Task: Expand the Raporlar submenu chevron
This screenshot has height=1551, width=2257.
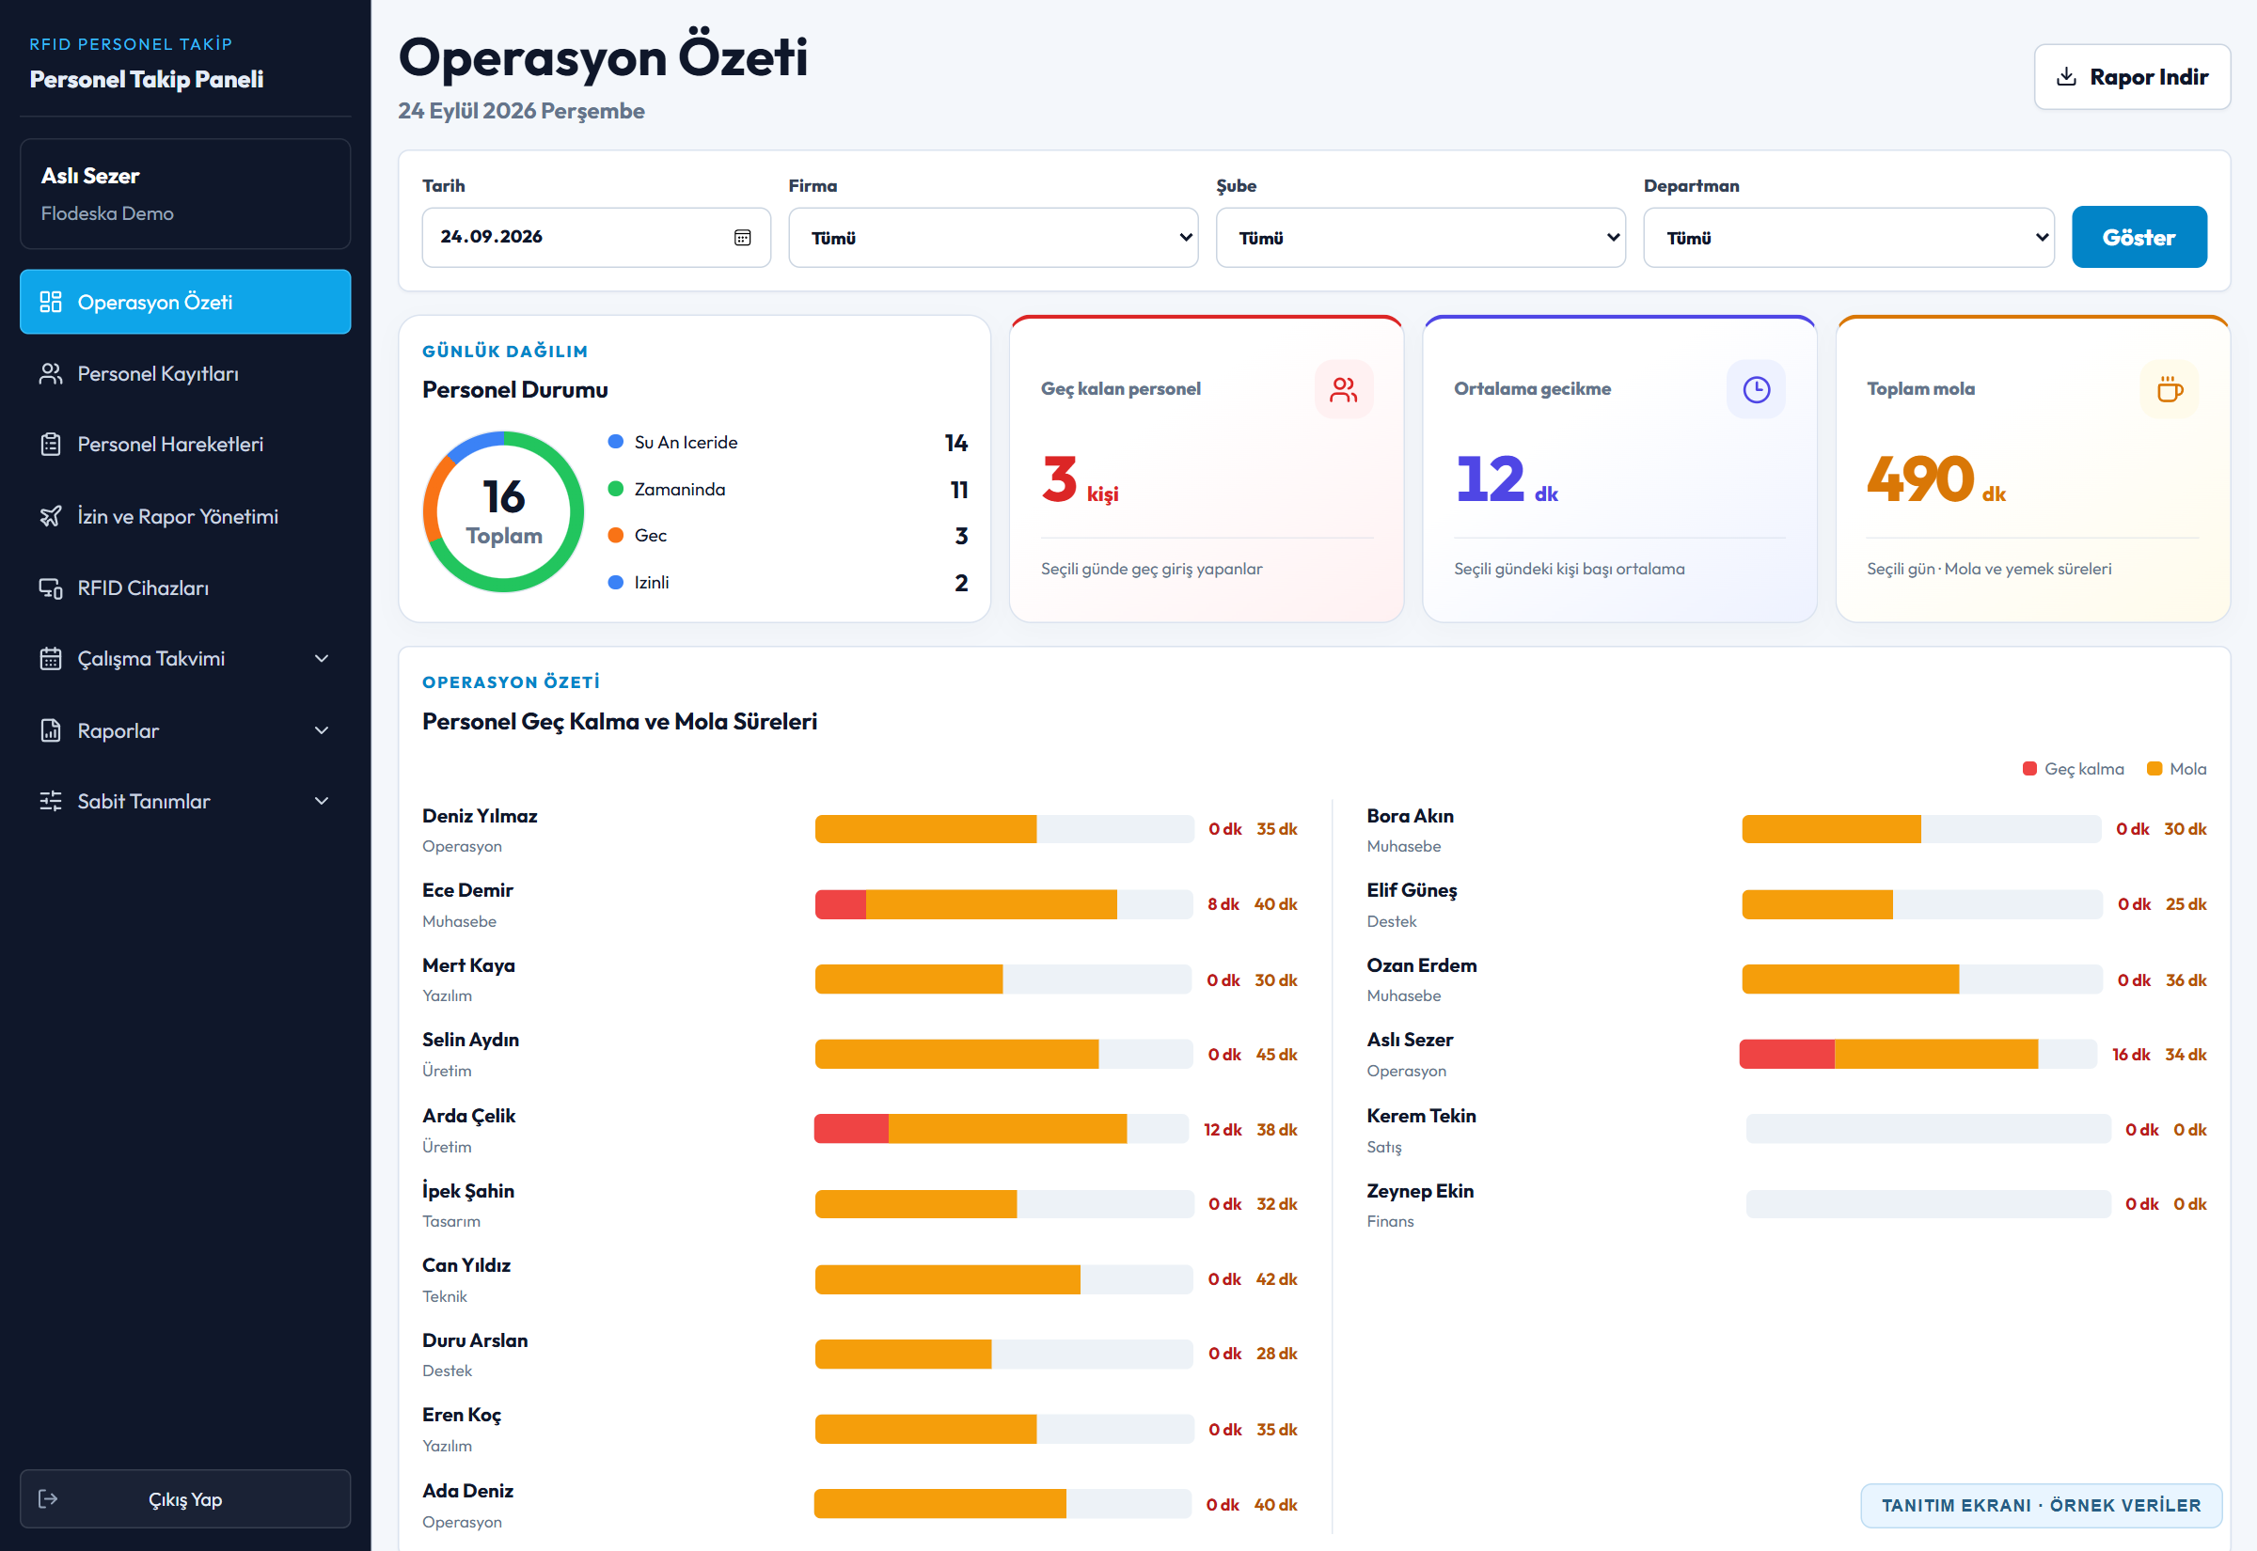Action: coord(322,730)
